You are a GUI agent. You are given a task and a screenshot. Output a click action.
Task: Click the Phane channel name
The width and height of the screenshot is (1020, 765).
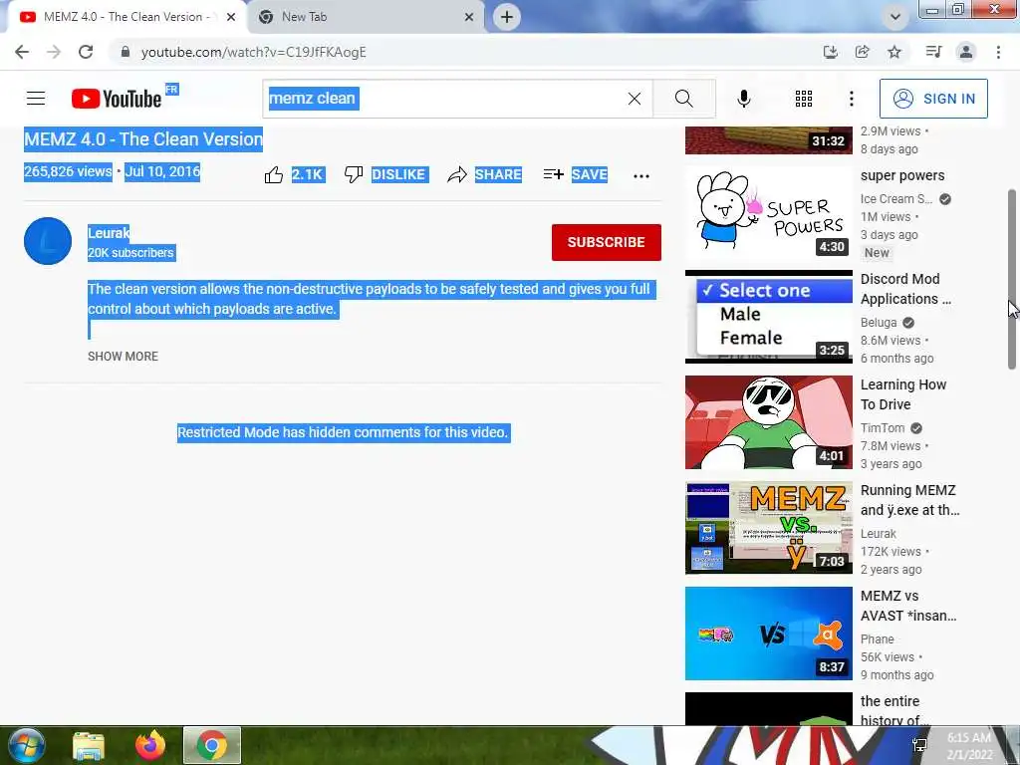[877, 638]
